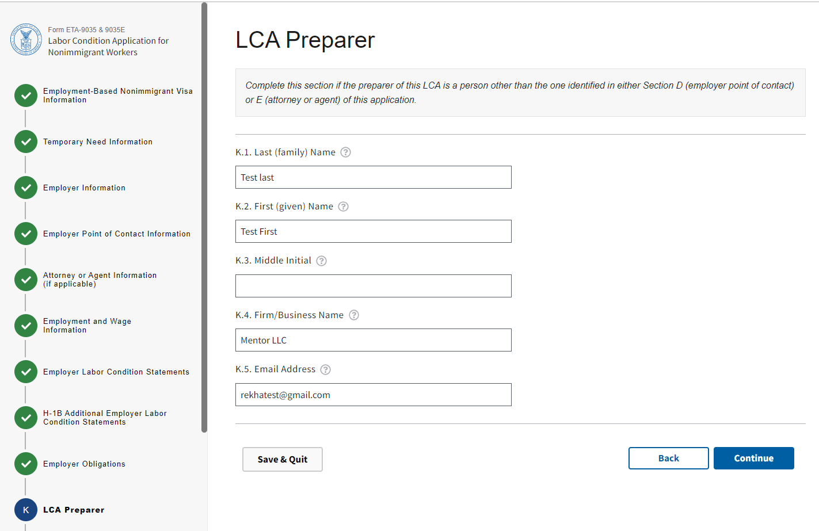Click green checkmark beside Employer Obligations
819x531 pixels.
[x=26, y=464]
